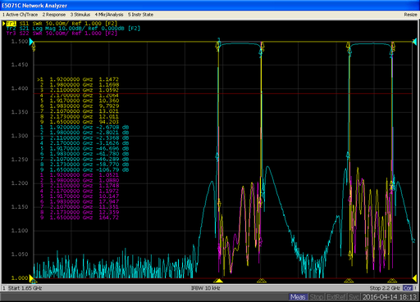The width and height of the screenshot is (420, 302).
Task: Click the active marker 1 triangle on the bottom axis
Action: coord(218,281)
